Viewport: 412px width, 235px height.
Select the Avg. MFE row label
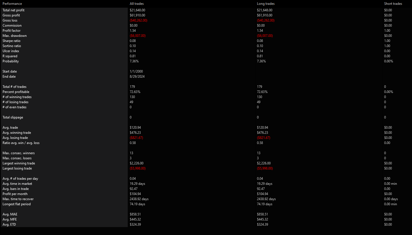tap(10, 219)
